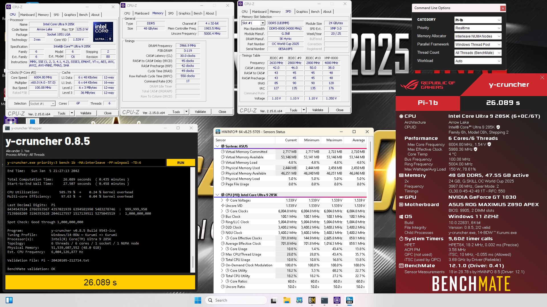Open Graphics tab in CPU-Z Memory window

[184, 13]
